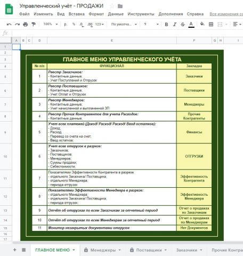Click the document title Управленческий учёт

tap(61, 6)
